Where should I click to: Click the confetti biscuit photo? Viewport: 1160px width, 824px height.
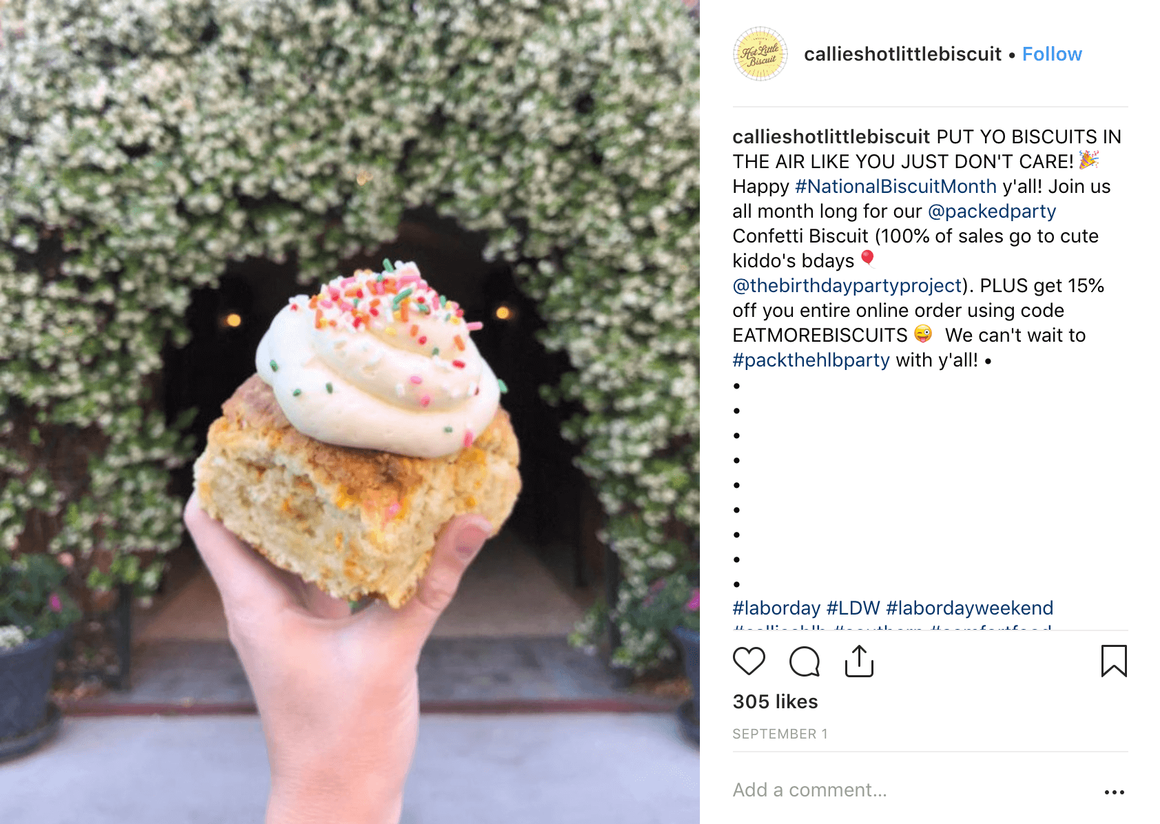click(x=350, y=412)
